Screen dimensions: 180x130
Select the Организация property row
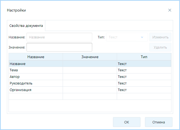click(x=36, y=90)
